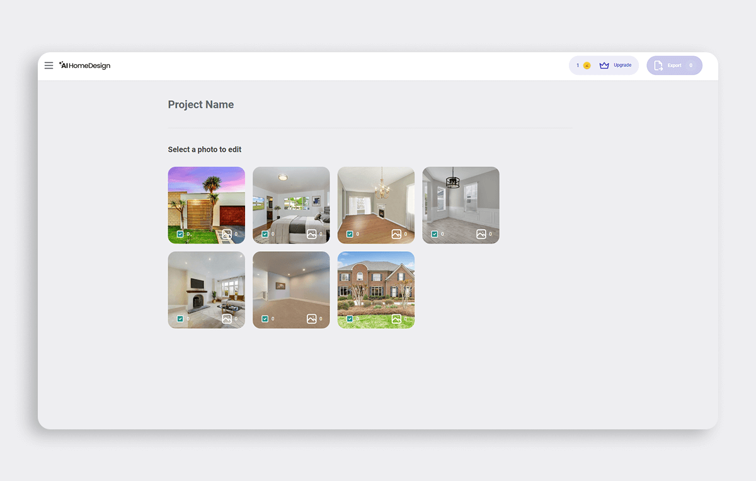Click the gold coin credit icon
The width and height of the screenshot is (756, 481).
[587, 65]
